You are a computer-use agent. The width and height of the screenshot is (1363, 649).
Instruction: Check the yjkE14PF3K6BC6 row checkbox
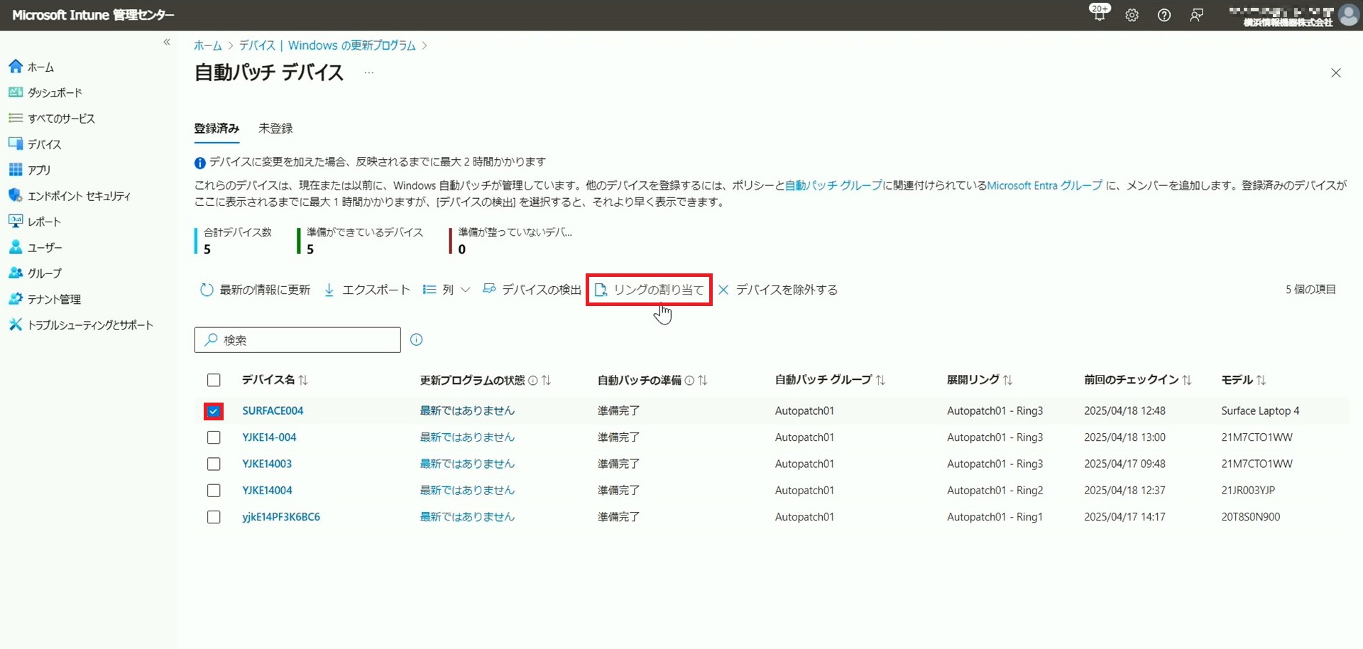click(214, 518)
